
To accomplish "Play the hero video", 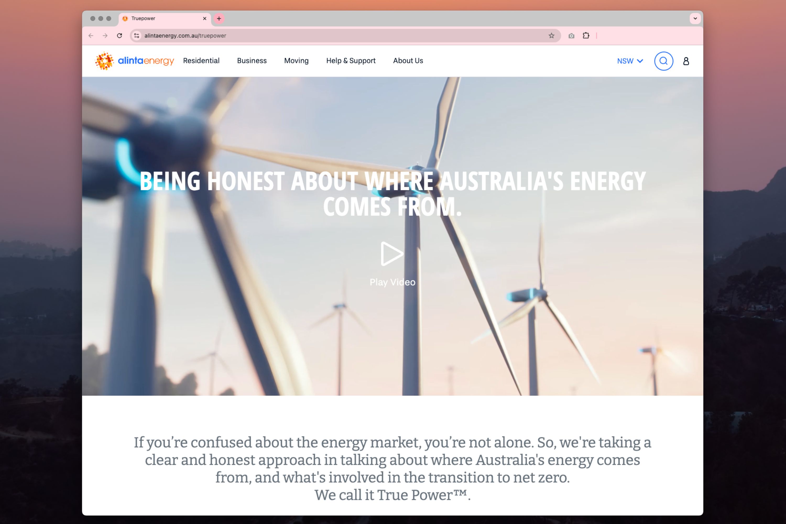I will (392, 254).
